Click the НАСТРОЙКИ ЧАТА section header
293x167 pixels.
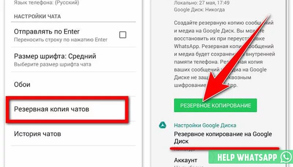click(37, 16)
